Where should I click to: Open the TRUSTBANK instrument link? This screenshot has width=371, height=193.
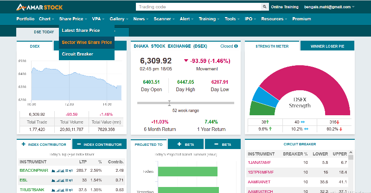pyautogui.click(x=32, y=190)
